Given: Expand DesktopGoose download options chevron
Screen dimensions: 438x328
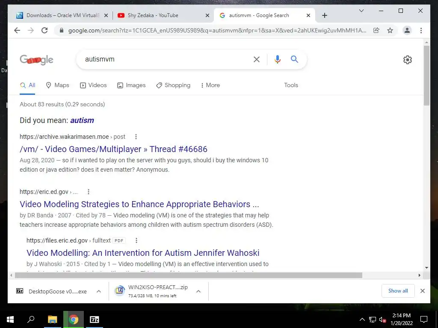Looking at the screenshot, I should click(x=99, y=291).
